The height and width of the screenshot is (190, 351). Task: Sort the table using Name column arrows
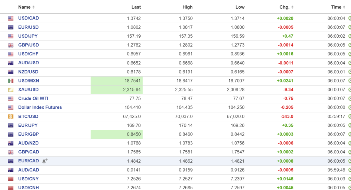[x=33, y=7]
